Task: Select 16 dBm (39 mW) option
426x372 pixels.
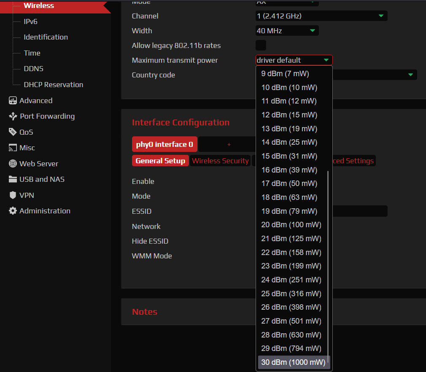Action: (293, 170)
